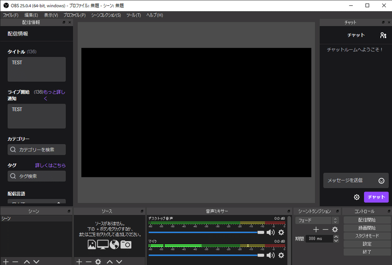The width and height of the screenshot is (392, 265).
Task: Open the ファイル(F) menu
Action: pos(10,15)
